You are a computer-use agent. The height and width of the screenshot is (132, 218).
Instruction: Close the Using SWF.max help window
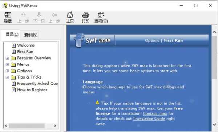[x=210, y=5]
